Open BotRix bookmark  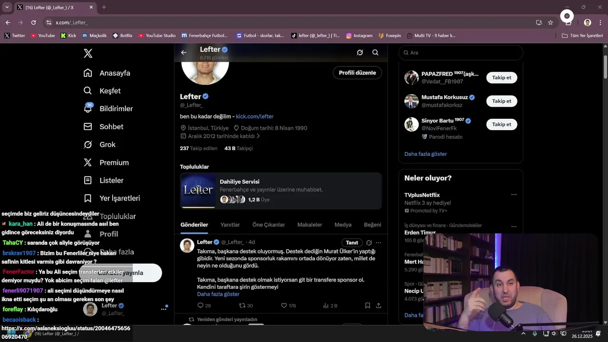(x=123, y=36)
